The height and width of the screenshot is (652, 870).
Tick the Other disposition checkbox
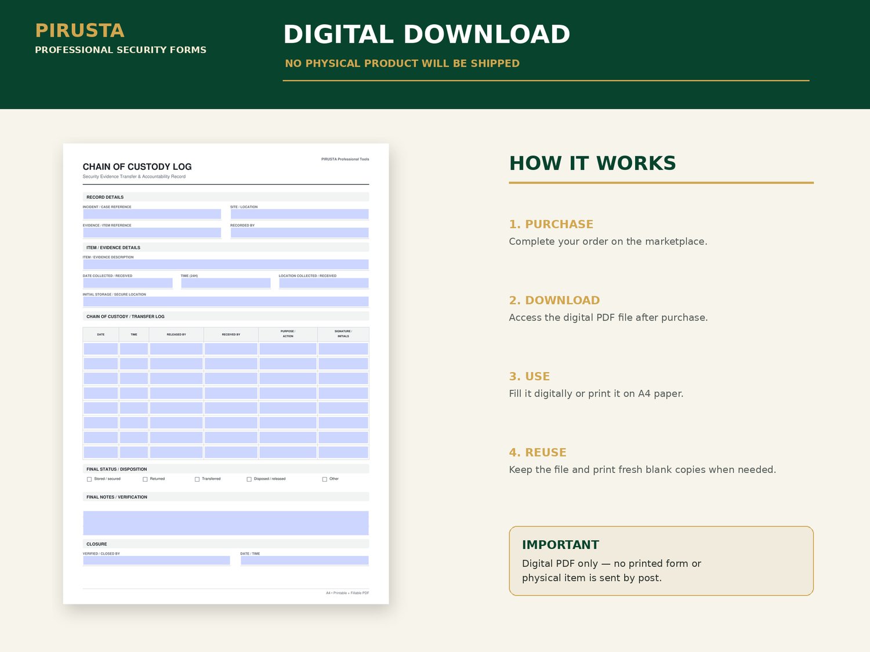[324, 479]
